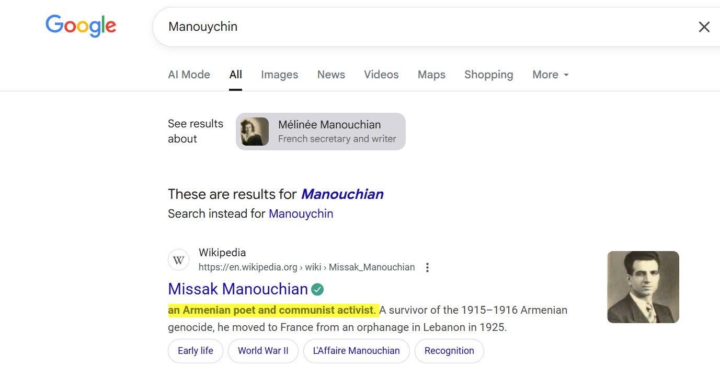Clear the search box with the X icon
Viewport: 720px width, 380px height.
click(704, 27)
